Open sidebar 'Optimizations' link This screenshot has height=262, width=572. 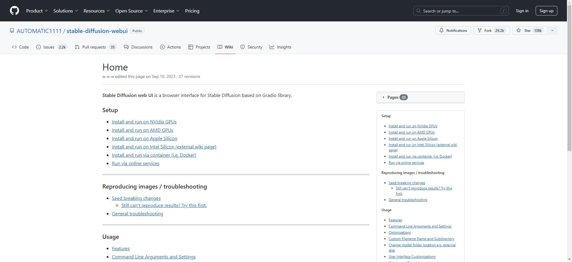tap(400, 233)
